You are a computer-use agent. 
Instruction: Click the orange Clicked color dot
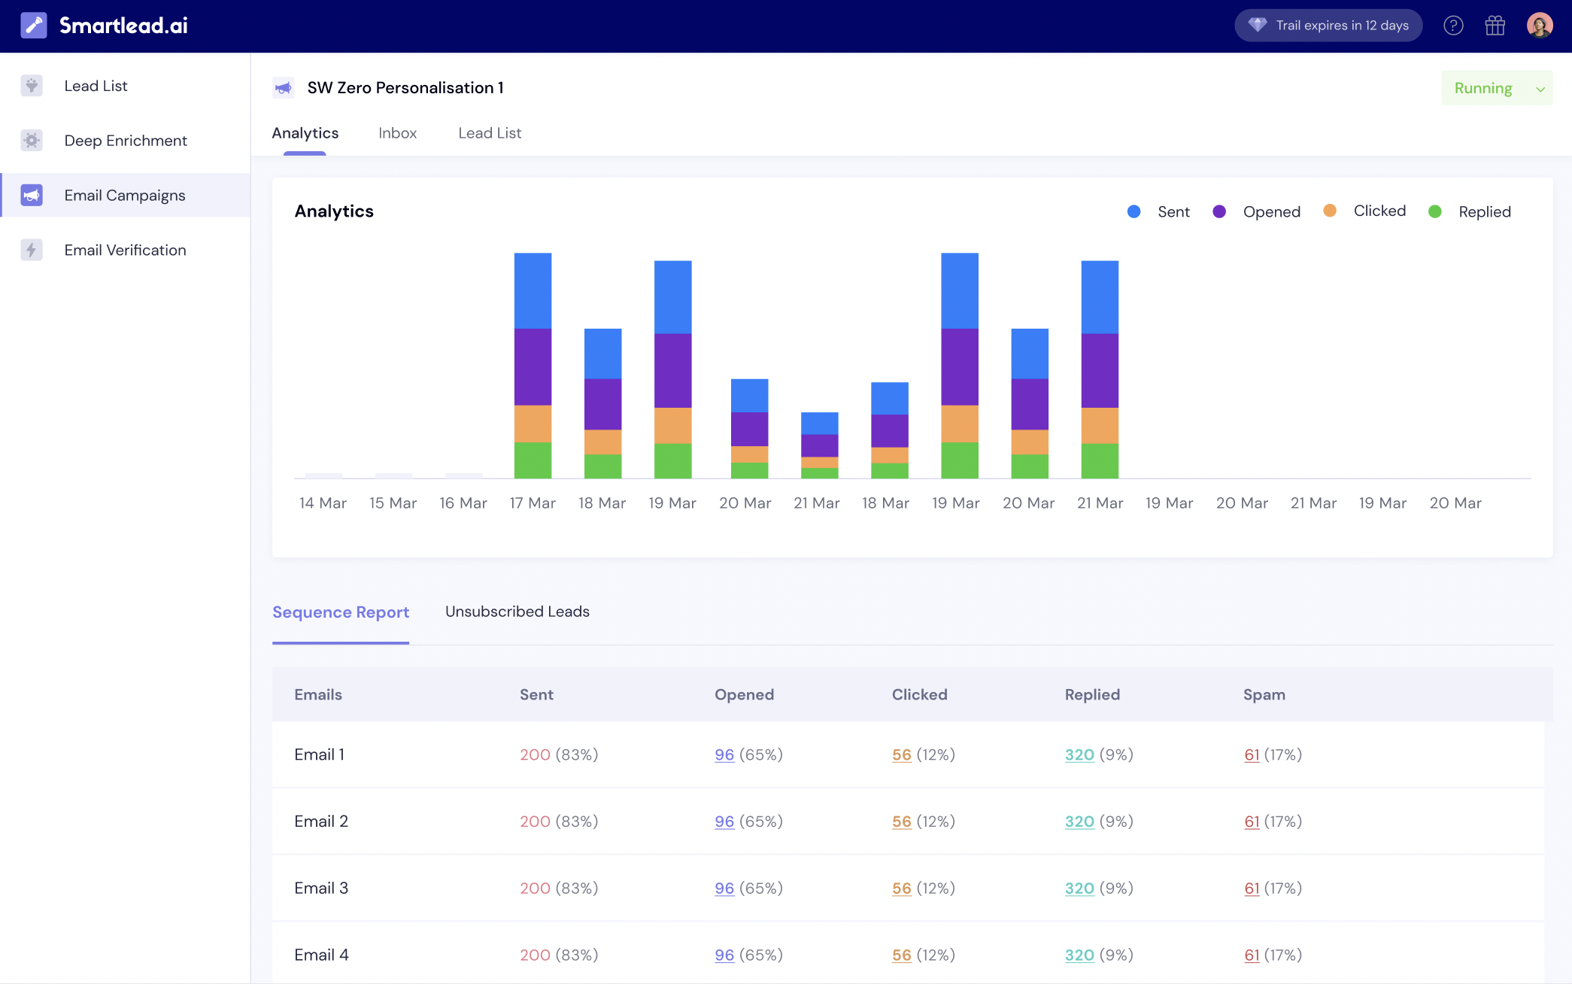coord(1330,211)
